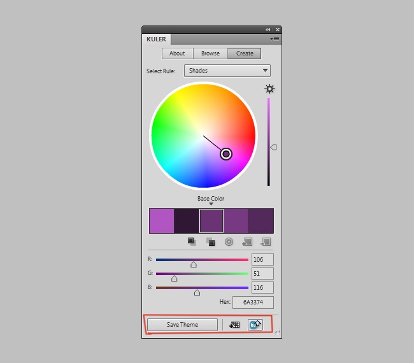Click the sun brightness icon

pos(269,89)
